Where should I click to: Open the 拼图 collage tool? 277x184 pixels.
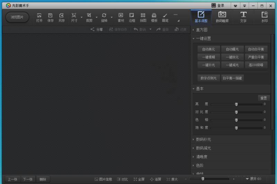tap(143, 17)
